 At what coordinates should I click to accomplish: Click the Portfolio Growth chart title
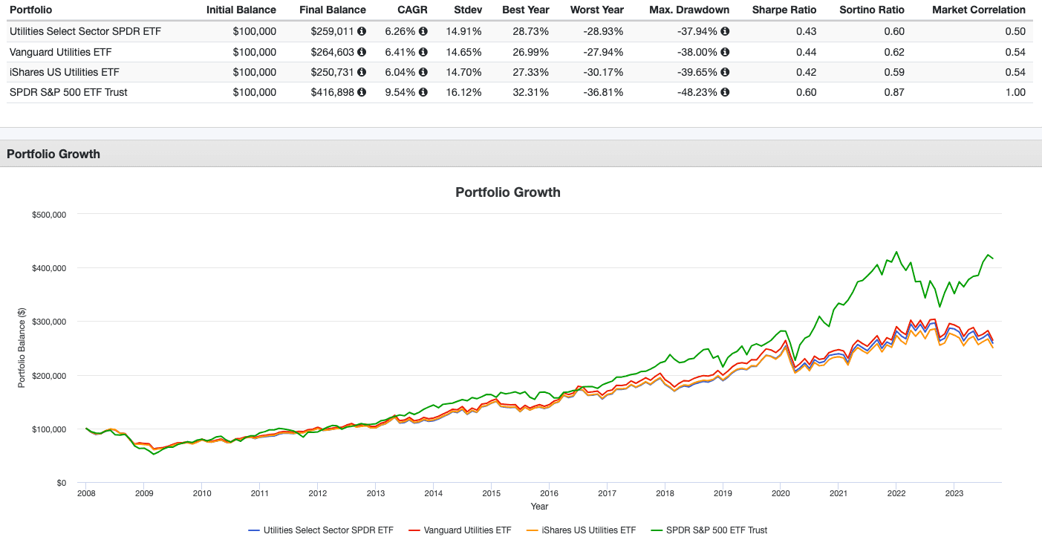[x=508, y=192]
